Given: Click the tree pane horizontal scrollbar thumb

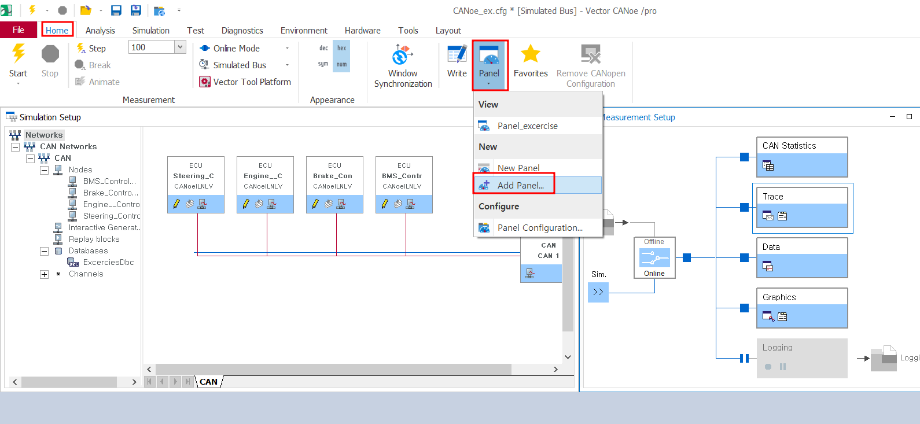Looking at the screenshot, I should tap(69, 382).
